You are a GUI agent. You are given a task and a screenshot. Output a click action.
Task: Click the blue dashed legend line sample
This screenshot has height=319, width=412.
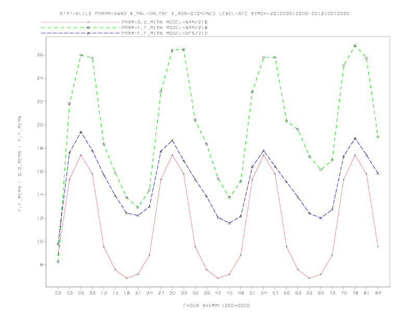(x=81, y=33)
